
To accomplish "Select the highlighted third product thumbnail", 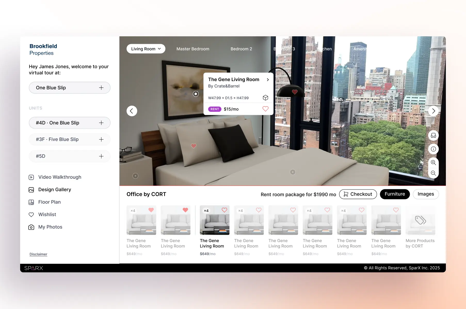I will click(215, 220).
